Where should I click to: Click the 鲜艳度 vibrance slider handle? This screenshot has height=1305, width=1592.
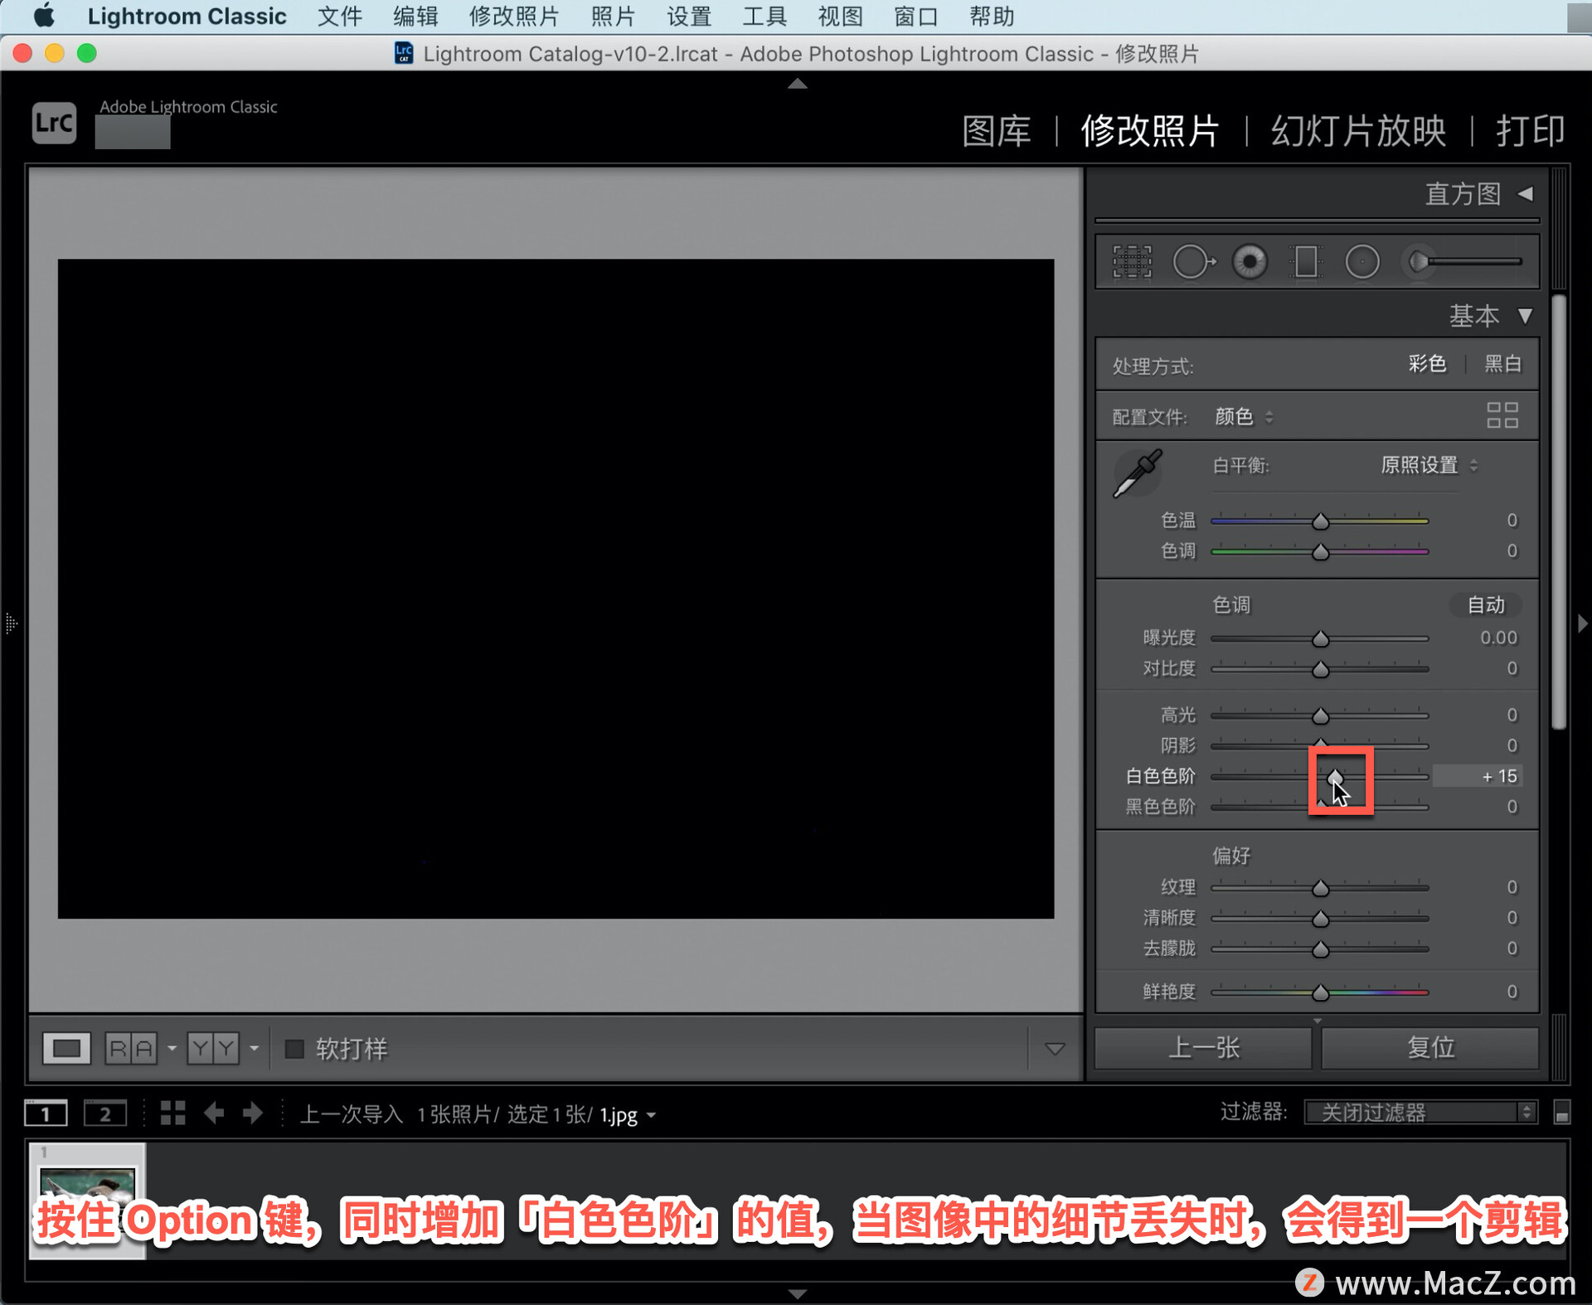(x=1320, y=992)
